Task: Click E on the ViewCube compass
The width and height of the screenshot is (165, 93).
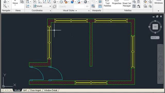Action: (x=161, y=27)
